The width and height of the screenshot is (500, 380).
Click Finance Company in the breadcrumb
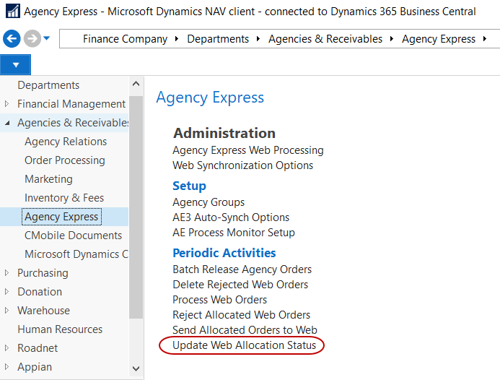click(x=125, y=39)
